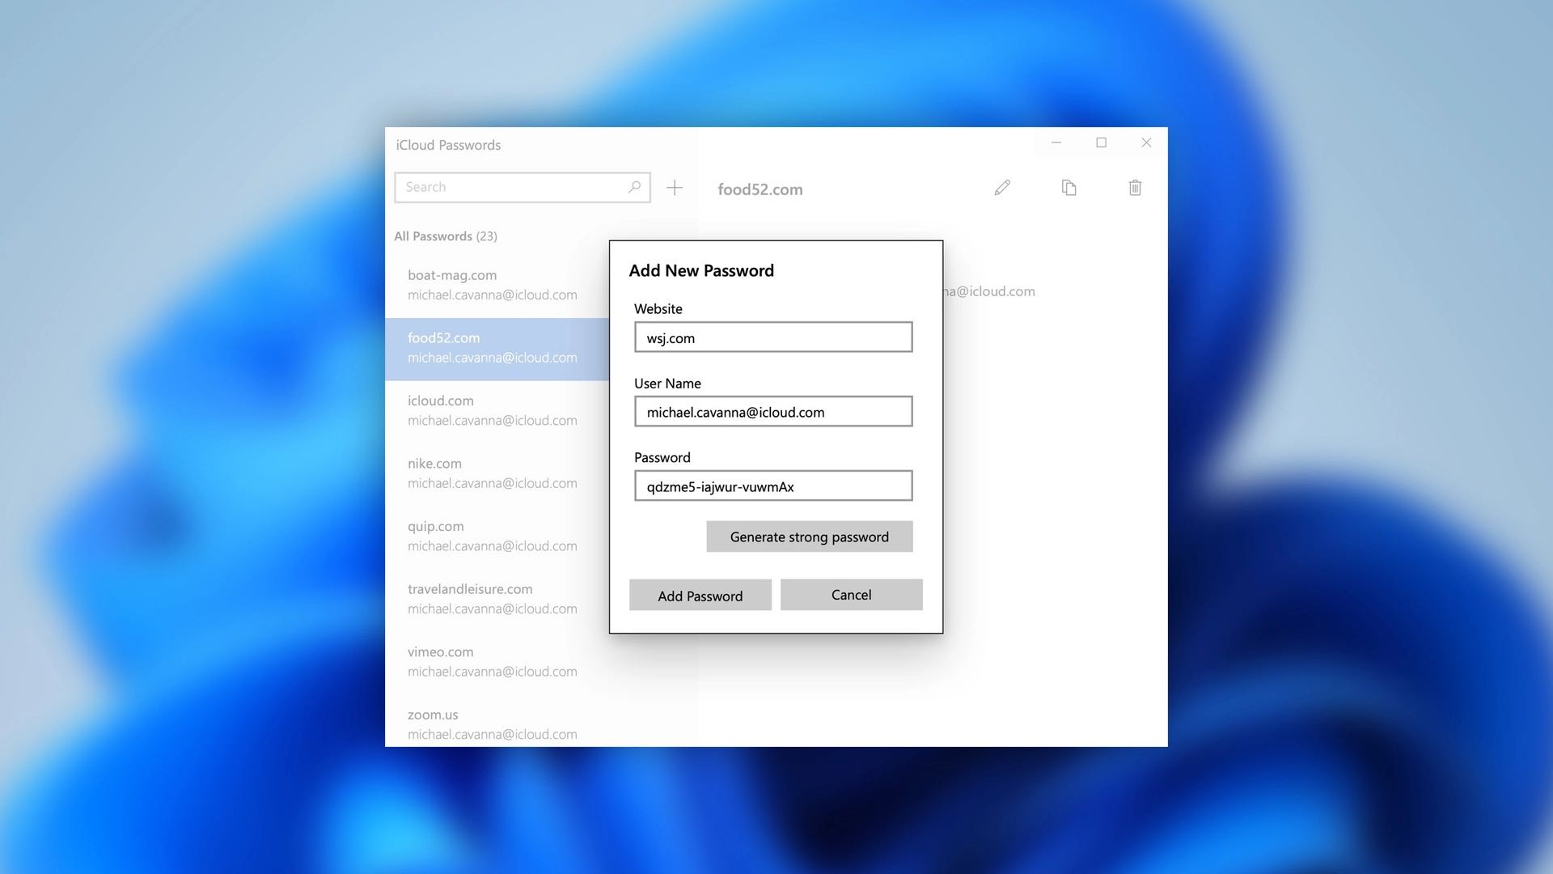Select boat-mag.com in the password list
The height and width of the screenshot is (874, 1553).
497,285
